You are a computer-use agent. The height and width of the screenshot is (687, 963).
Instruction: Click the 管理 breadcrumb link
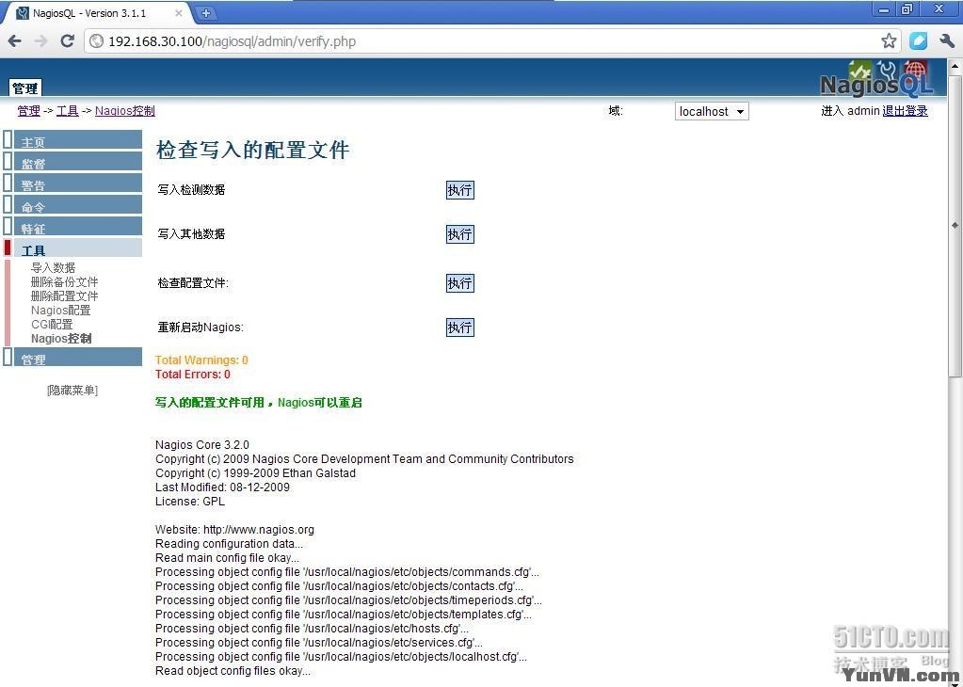tap(28, 110)
